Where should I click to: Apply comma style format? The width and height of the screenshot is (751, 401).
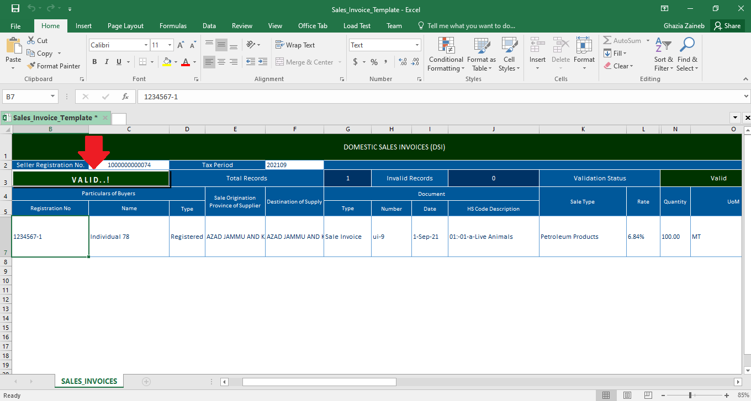coord(385,62)
